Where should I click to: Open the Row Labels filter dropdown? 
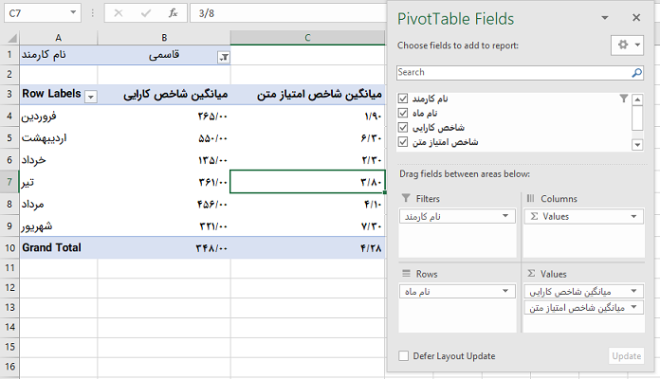point(91,97)
